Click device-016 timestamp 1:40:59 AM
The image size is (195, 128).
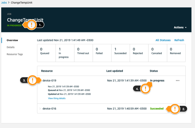[x=127, y=109]
